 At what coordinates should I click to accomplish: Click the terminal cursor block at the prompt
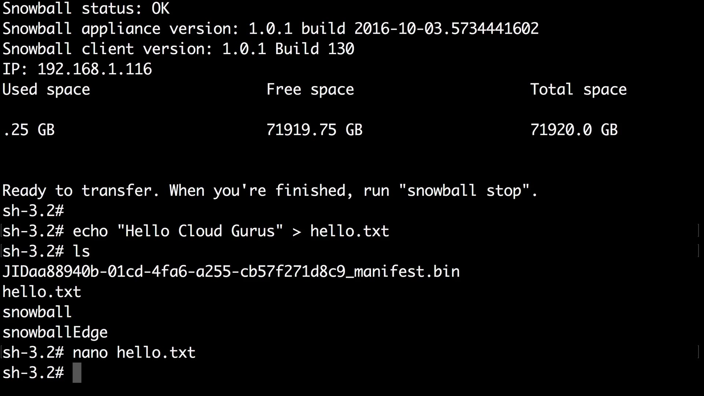click(77, 373)
